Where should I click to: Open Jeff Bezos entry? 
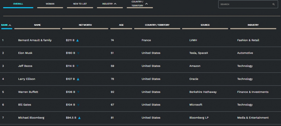(x=25, y=66)
